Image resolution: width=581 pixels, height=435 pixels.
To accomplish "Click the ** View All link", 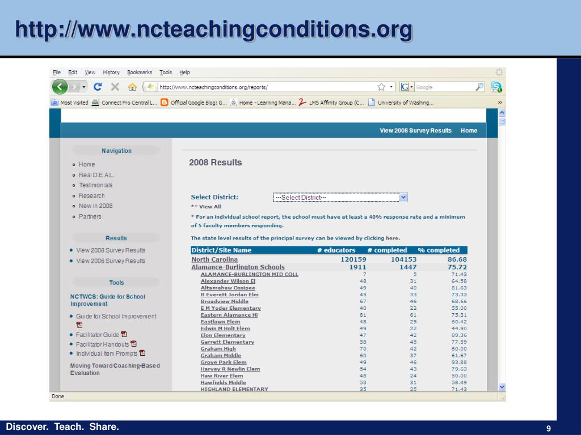I will coord(206,207).
